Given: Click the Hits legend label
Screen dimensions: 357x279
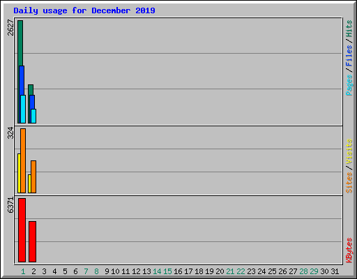Looking at the screenshot, I should coord(349,29).
